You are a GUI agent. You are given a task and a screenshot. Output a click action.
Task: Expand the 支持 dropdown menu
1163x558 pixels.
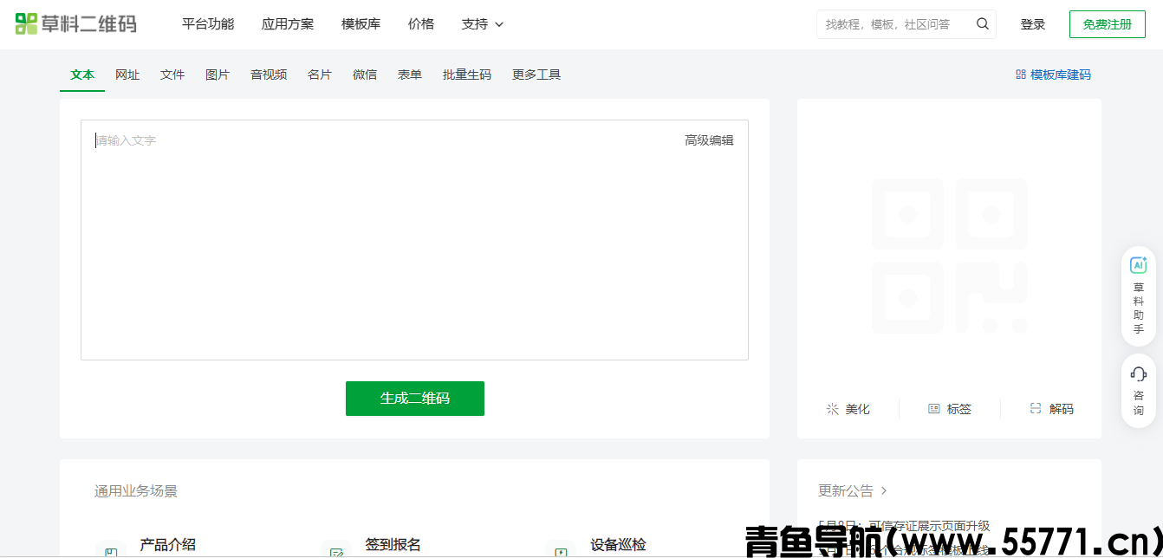483,24
